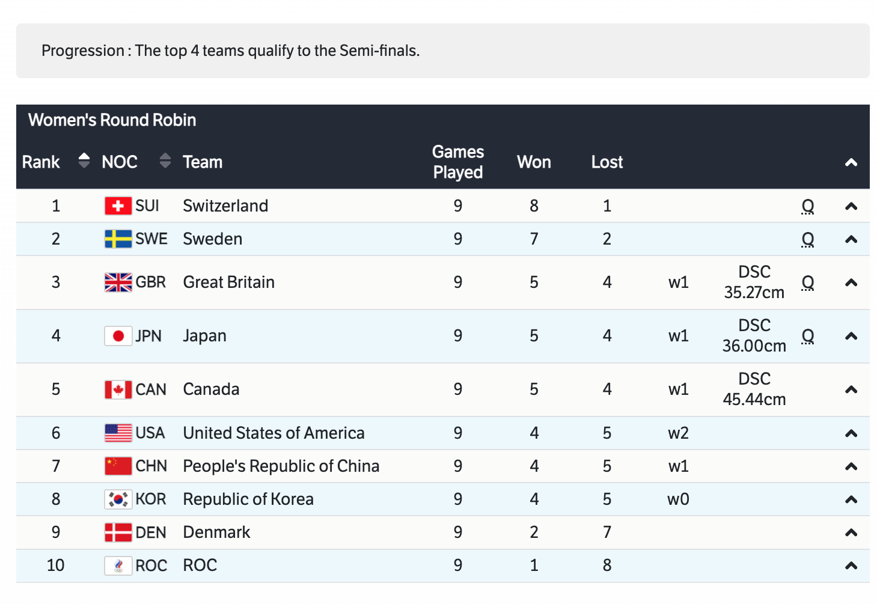Image resolution: width=877 pixels, height=604 pixels.
Task: Click the Great Britain flag icon
Action: [118, 282]
